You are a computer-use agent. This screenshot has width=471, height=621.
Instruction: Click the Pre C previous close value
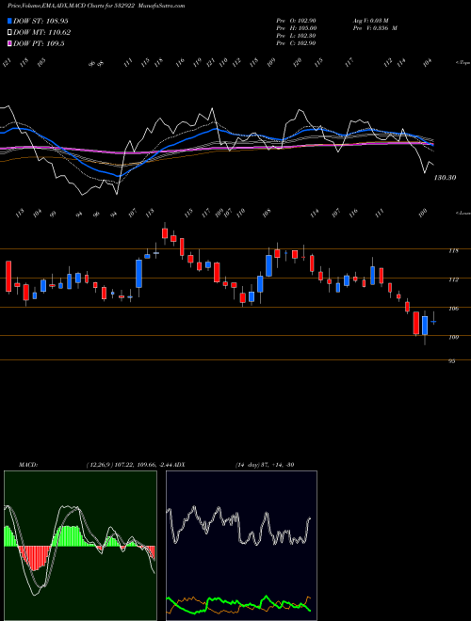click(296, 43)
